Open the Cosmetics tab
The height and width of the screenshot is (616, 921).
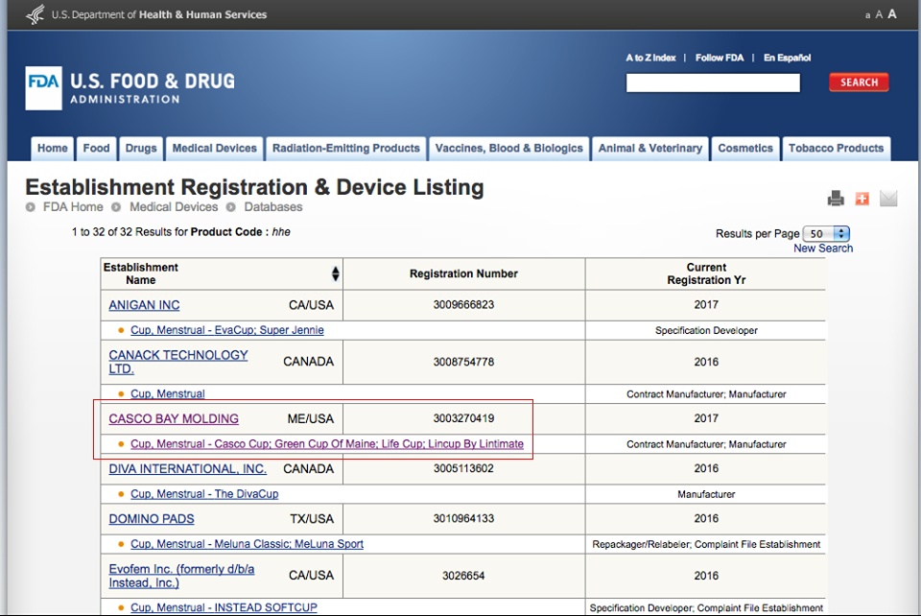745,149
